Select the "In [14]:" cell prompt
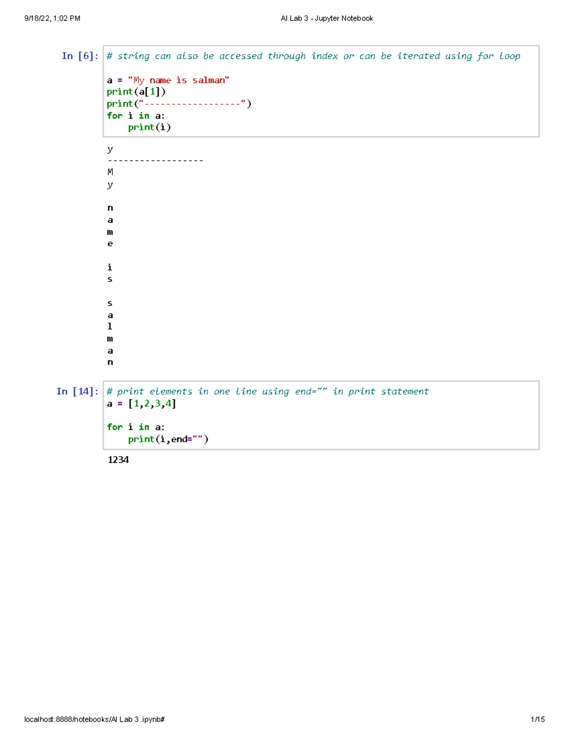The width and height of the screenshot is (570, 738). [x=77, y=392]
